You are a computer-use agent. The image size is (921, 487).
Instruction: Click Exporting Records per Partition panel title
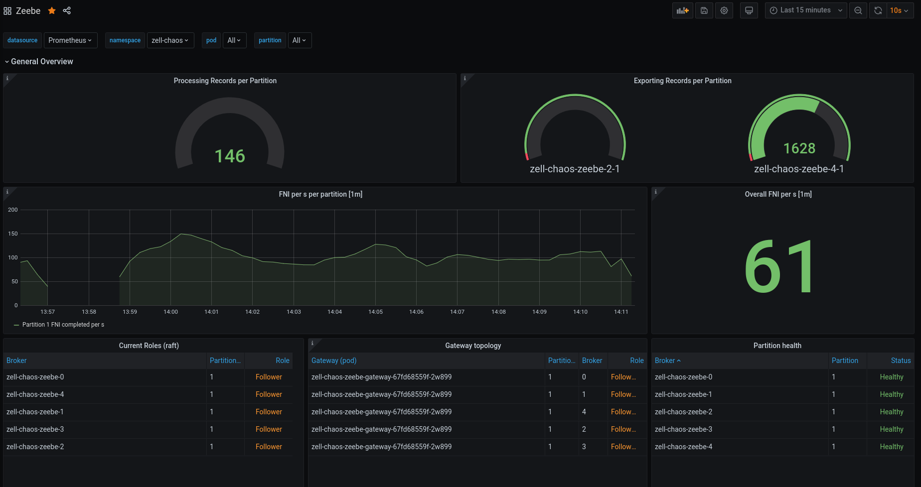point(682,81)
